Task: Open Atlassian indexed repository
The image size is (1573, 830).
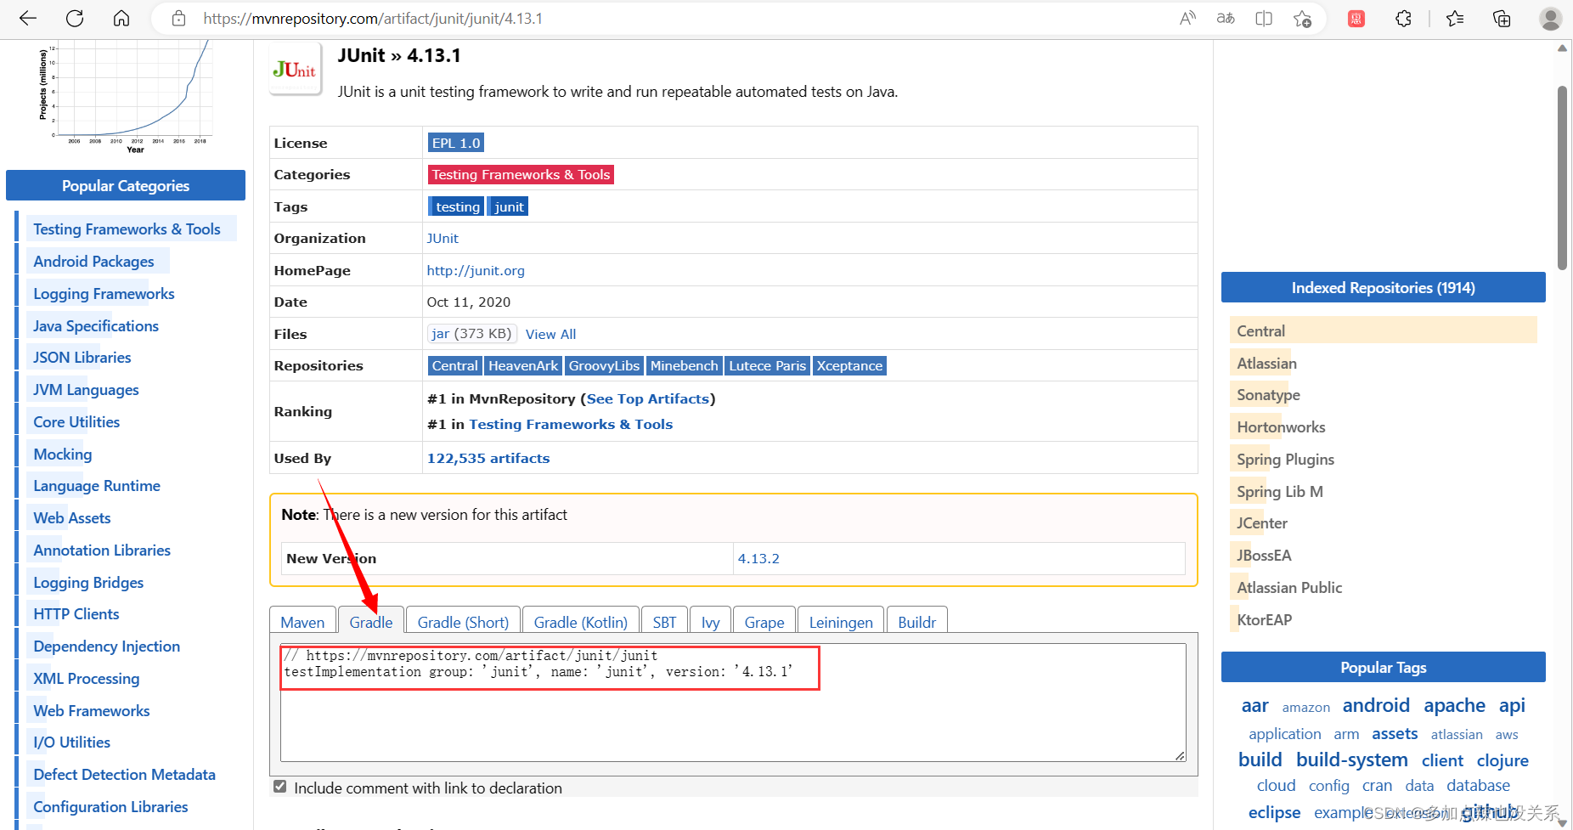Action: pos(1266,363)
